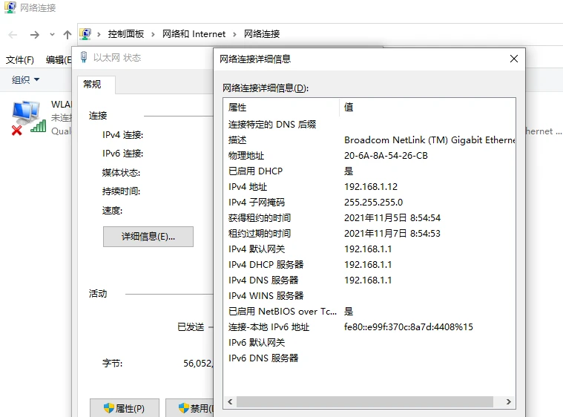
Task: Select the WLAN adapter icon
Action: (x=29, y=118)
